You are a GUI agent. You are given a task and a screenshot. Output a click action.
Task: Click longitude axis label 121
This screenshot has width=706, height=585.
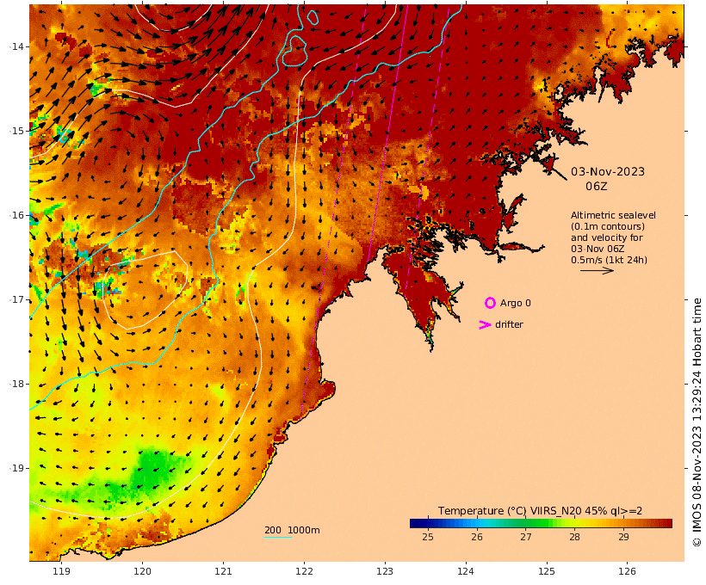coord(223,571)
